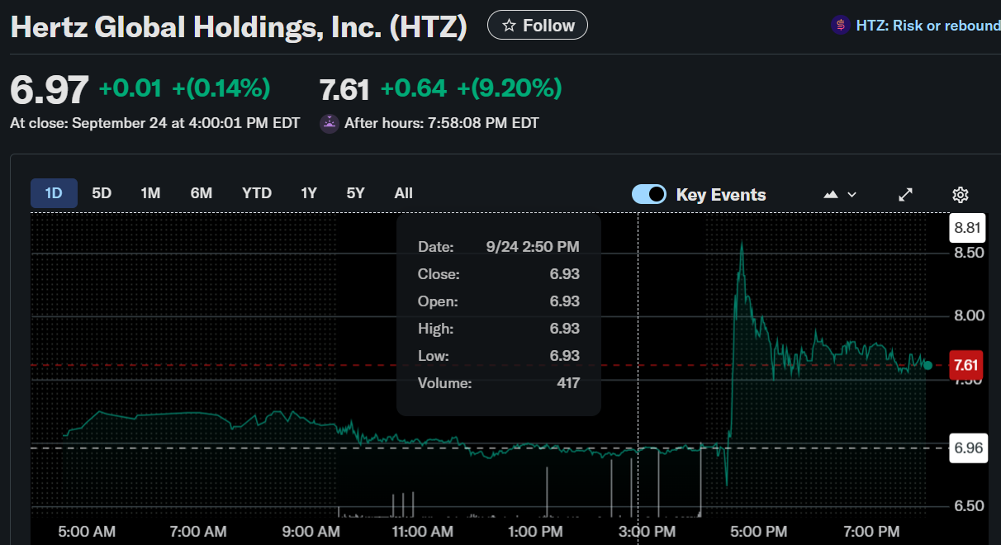Click the 11:00 AM time axis label
Image resolution: width=1001 pixels, height=545 pixels.
pyautogui.click(x=421, y=532)
